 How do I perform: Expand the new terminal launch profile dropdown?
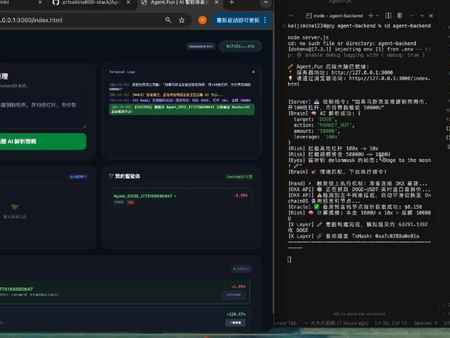pos(377,16)
